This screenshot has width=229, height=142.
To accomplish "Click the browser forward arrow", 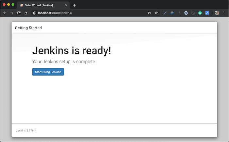I will tap(12, 13).
